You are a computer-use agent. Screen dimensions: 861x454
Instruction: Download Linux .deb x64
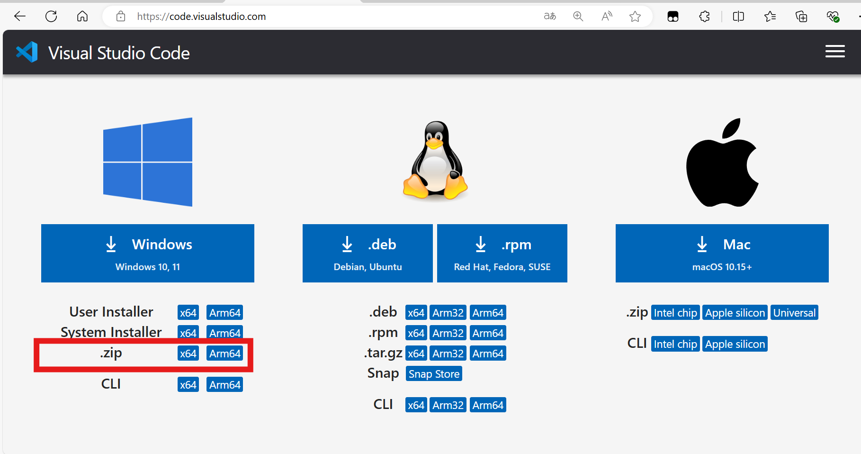coord(416,313)
